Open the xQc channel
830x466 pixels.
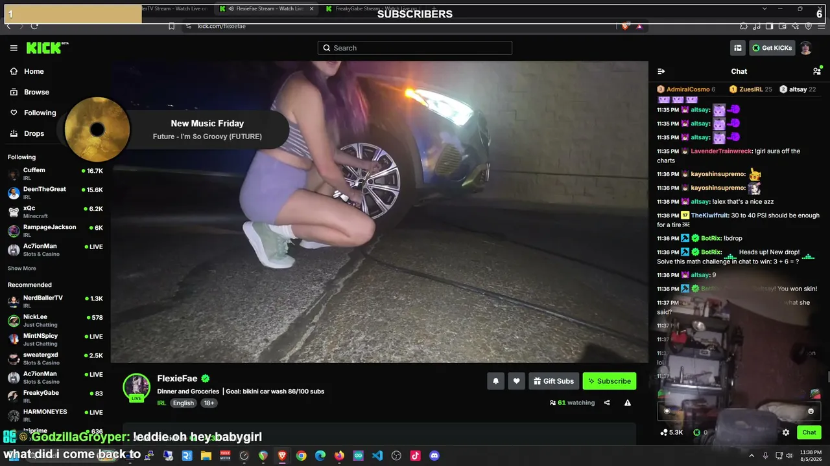pos(55,212)
